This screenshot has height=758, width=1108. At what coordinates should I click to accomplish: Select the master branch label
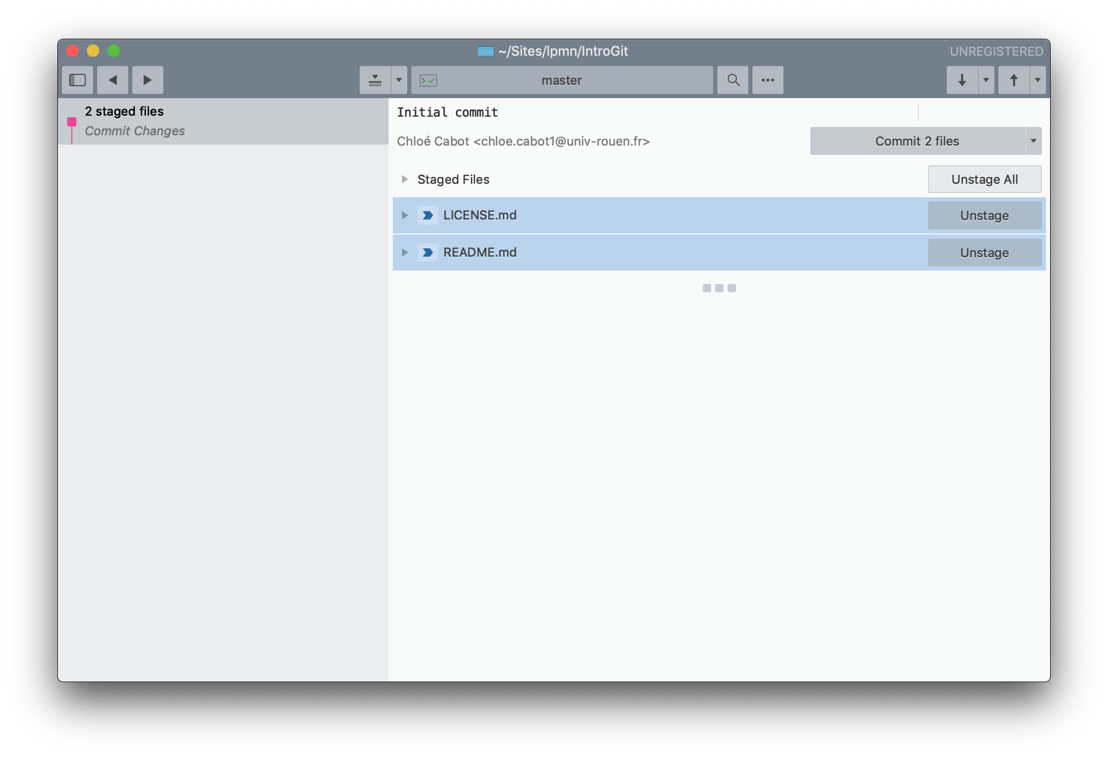tap(563, 79)
